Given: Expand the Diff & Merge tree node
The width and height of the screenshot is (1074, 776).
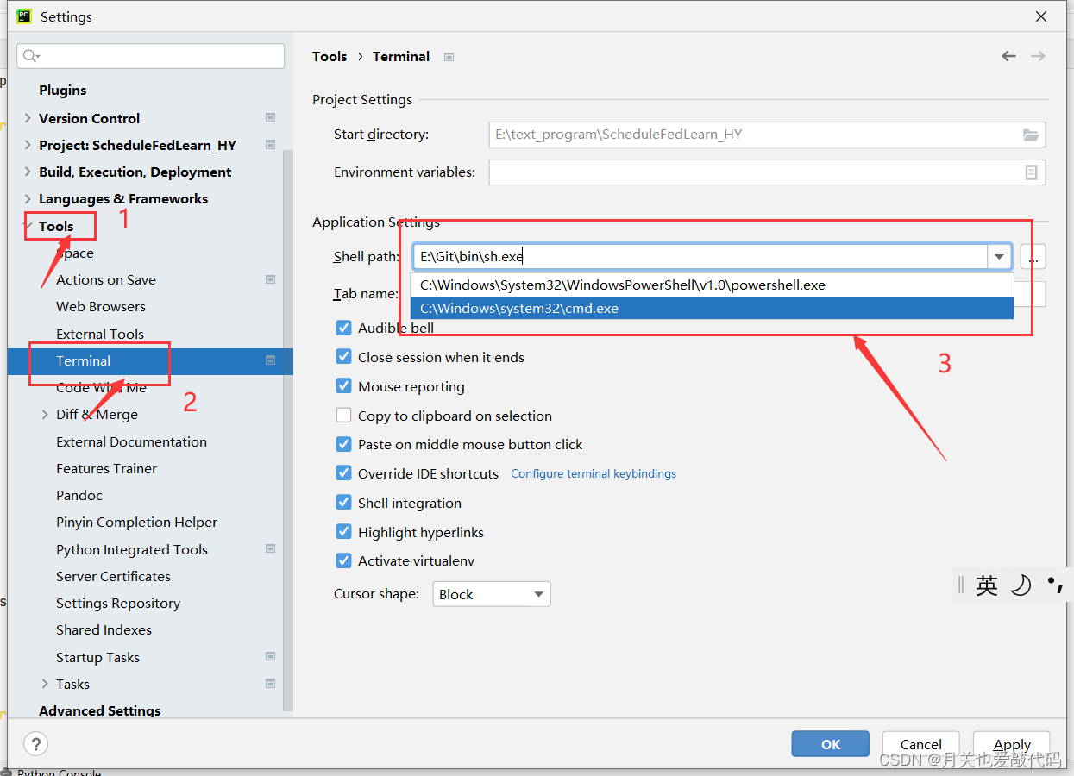Looking at the screenshot, I should coord(46,414).
